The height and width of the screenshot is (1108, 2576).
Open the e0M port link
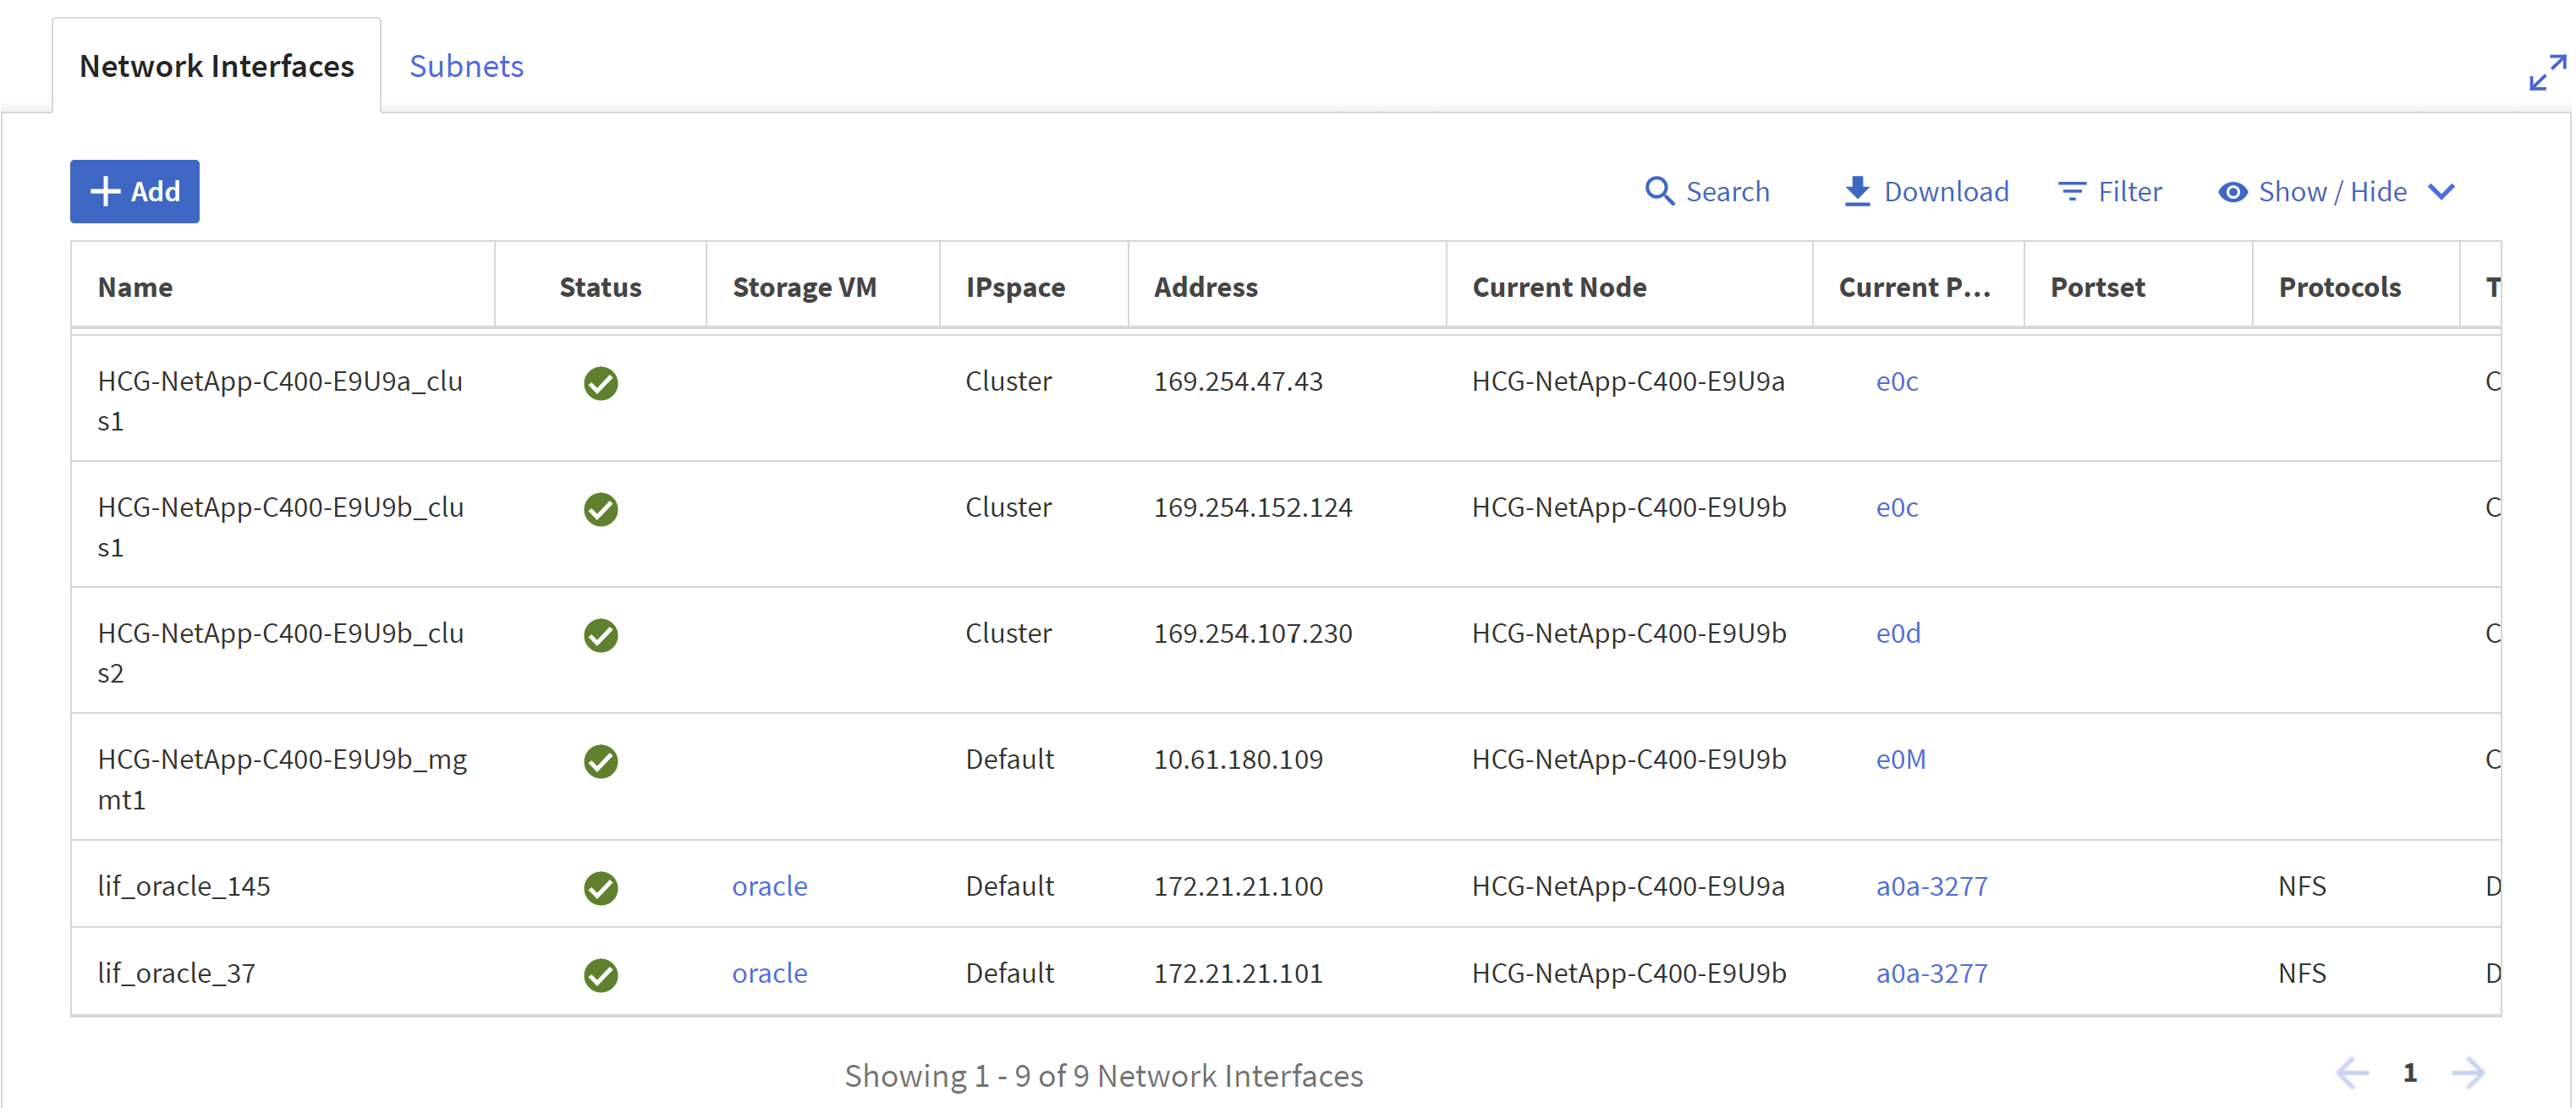(1900, 759)
